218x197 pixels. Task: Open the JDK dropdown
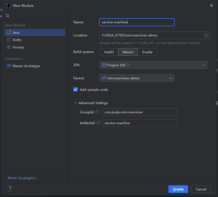click(153, 65)
